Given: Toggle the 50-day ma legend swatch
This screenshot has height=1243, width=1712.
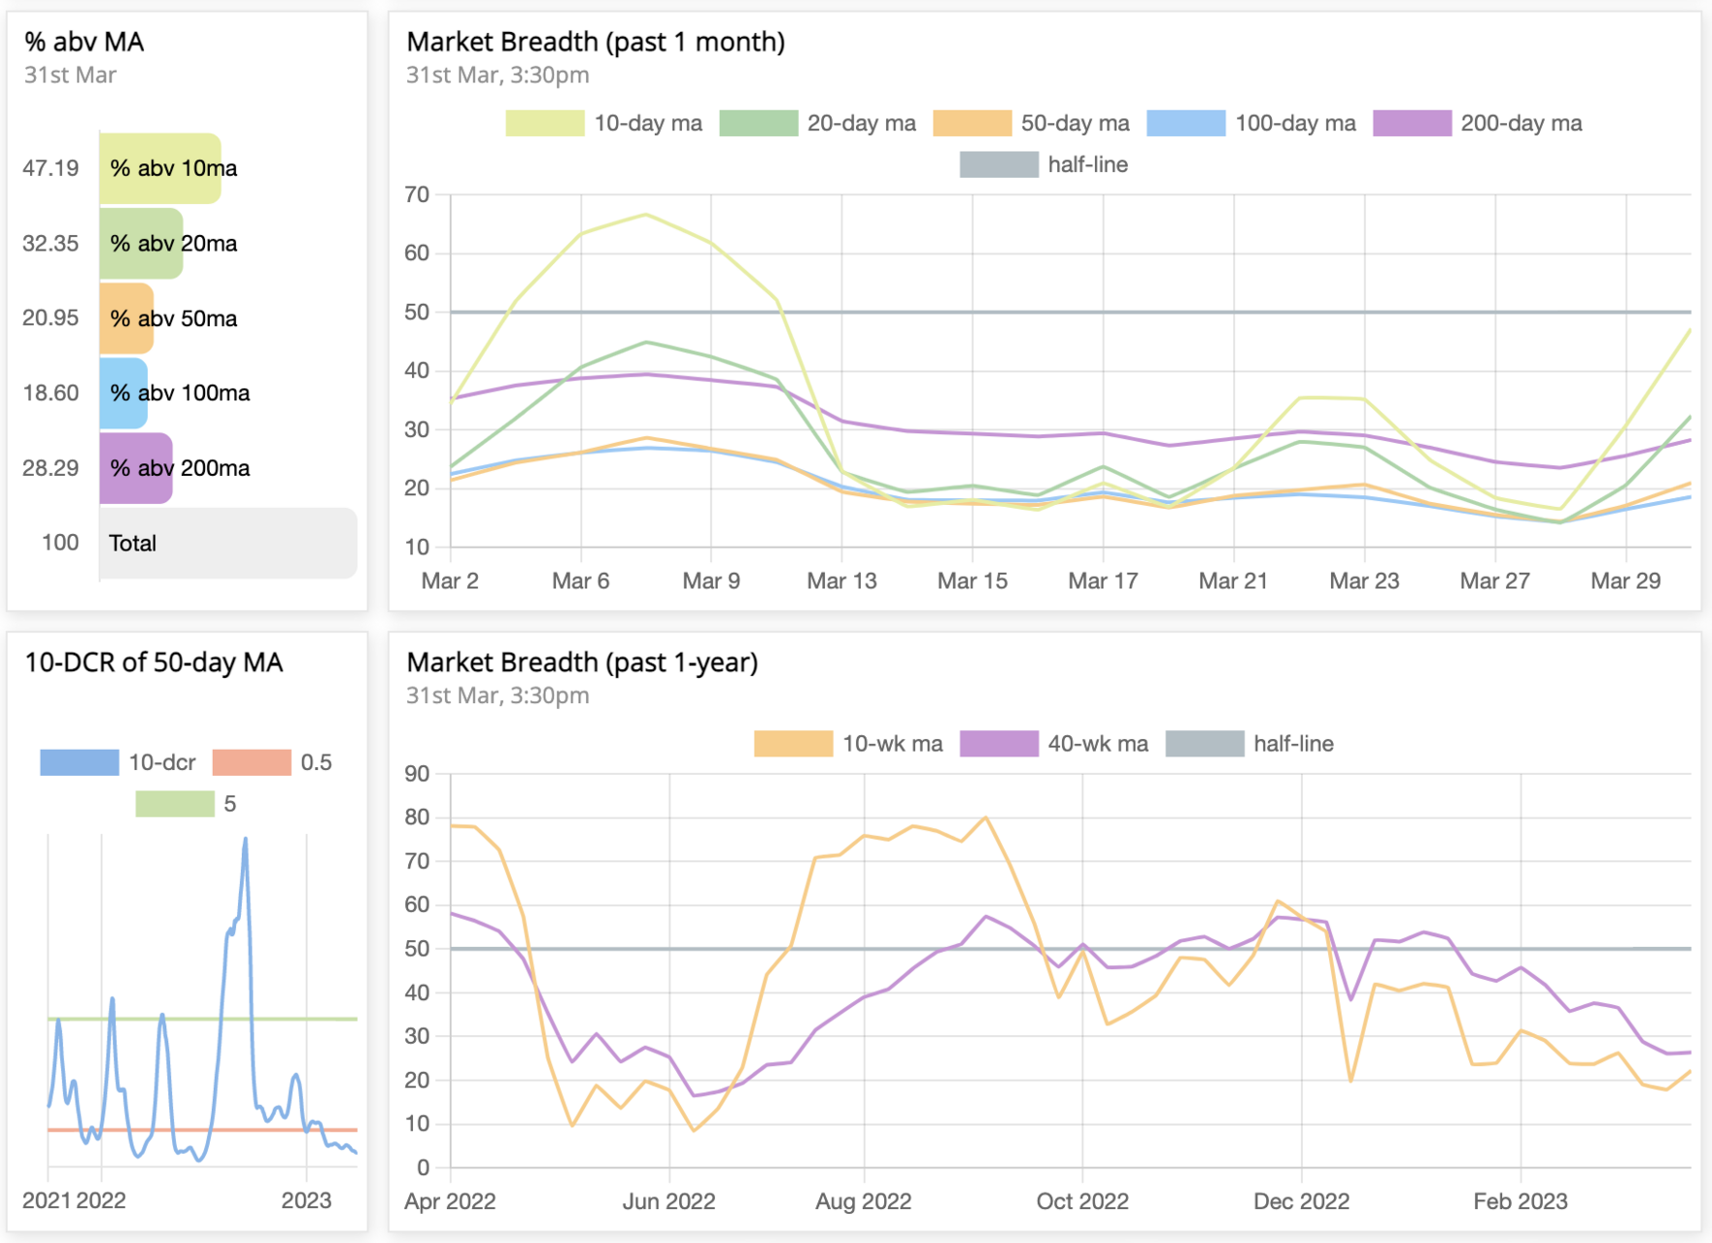Looking at the screenshot, I should coord(973,123).
